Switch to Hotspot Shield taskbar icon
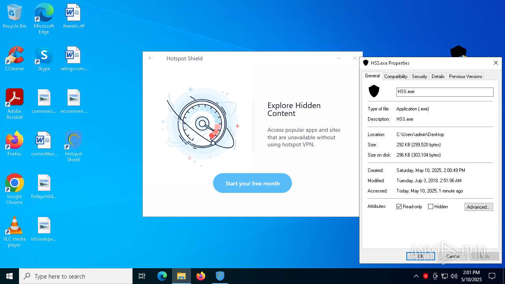505x284 pixels. pyautogui.click(x=220, y=276)
